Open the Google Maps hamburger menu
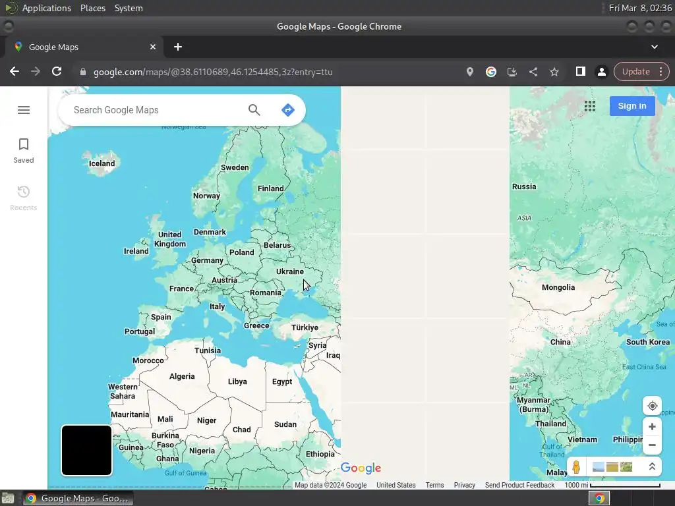Screen dimensions: 675x506 click(x=24, y=110)
